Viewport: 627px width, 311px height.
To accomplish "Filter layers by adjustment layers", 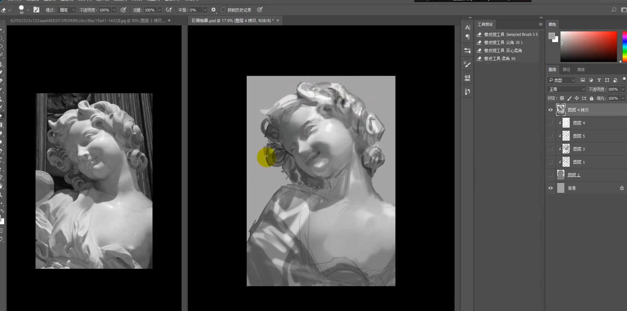I will [591, 80].
